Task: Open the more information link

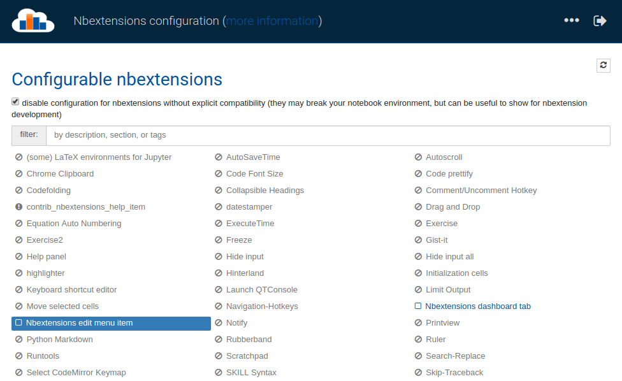Action: (272, 20)
